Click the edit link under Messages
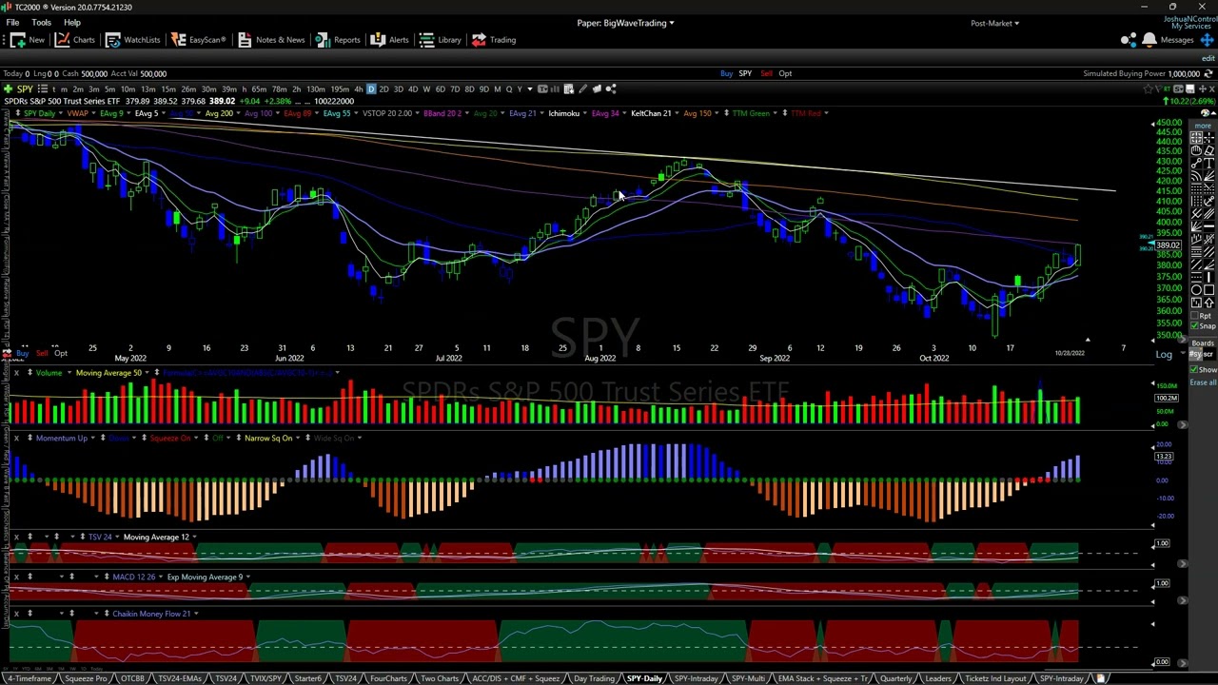The height and width of the screenshot is (685, 1218). [1208, 57]
